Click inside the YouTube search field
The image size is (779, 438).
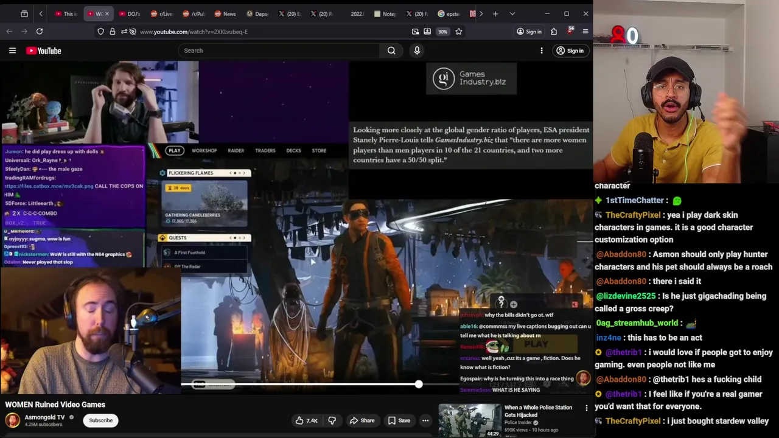pos(279,50)
